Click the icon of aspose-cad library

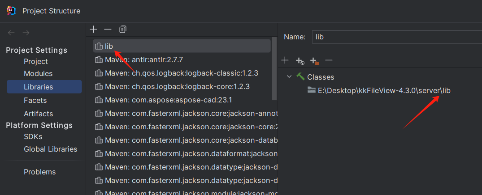click(x=99, y=100)
